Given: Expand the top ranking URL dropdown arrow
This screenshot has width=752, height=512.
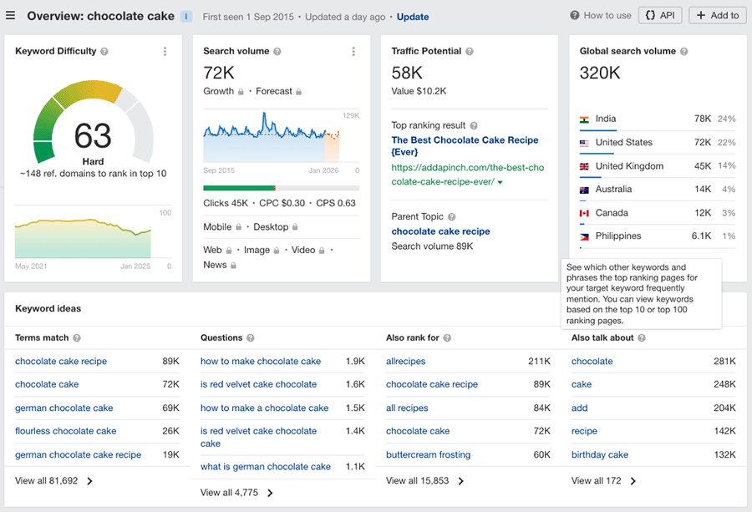Looking at the screenshot, I should [500, 182].
